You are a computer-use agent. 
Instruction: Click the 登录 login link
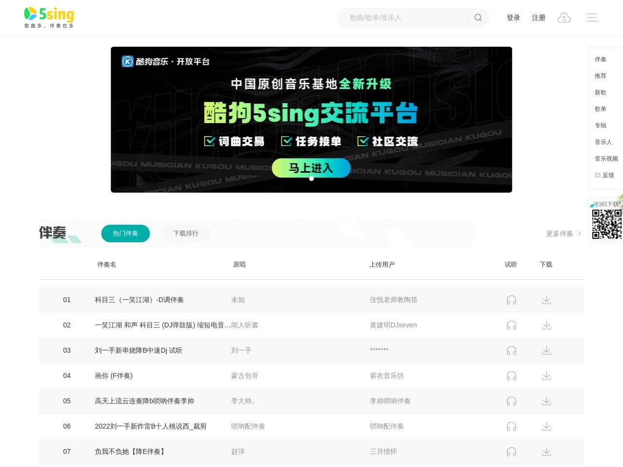point(513,18)
